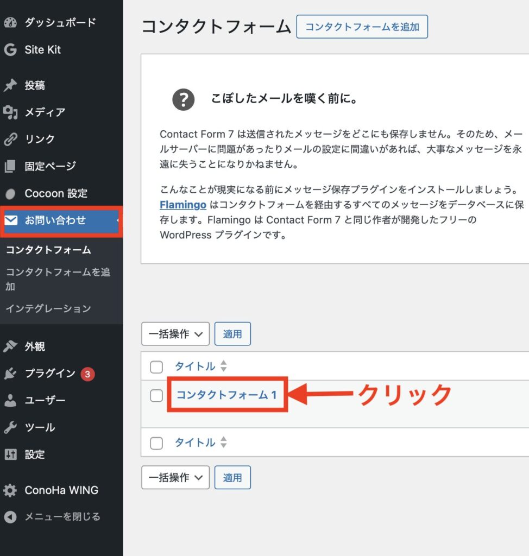Click the ConoHa WING gear icon
The image size is (529, 556).
tap(10, 490)
